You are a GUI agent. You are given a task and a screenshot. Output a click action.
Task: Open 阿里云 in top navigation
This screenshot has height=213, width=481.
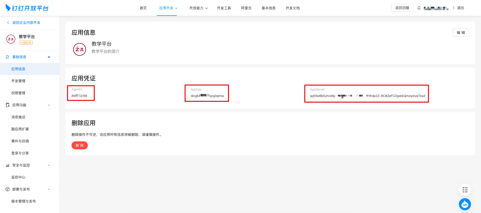[246, 8]
